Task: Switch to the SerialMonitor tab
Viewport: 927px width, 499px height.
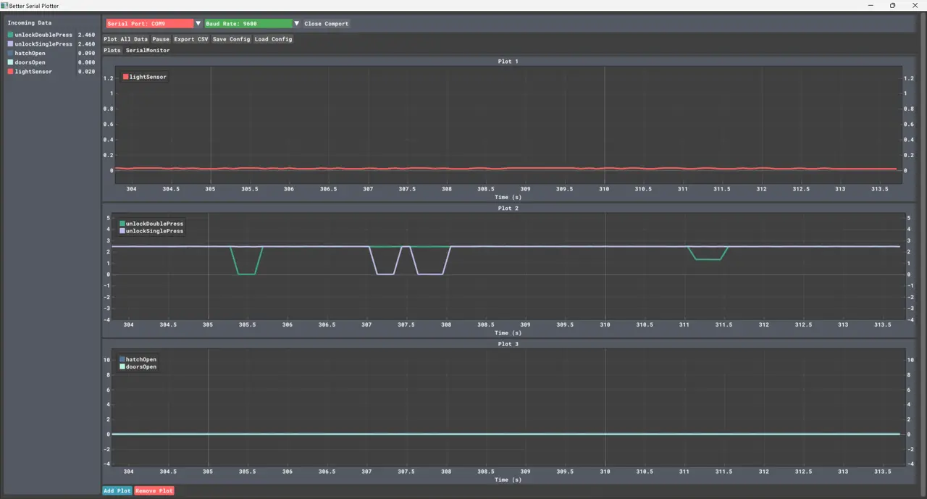Action: coord(148,51)
